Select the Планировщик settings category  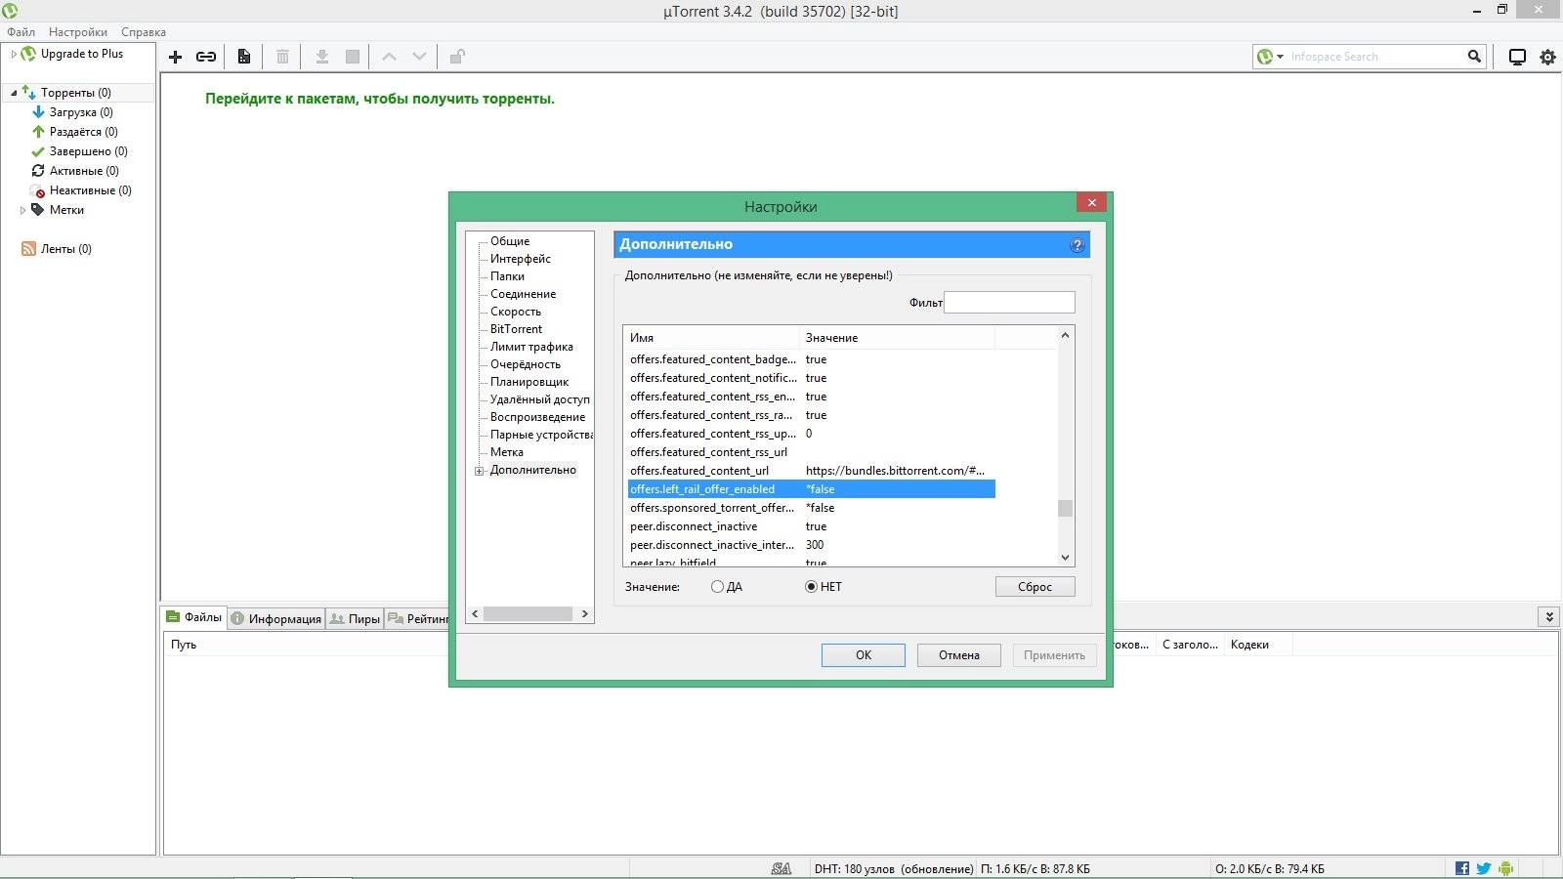coord(529,382)
